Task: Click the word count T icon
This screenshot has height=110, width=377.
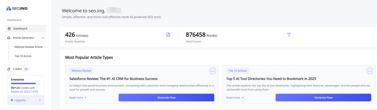Action: click(x=289, y=35)
